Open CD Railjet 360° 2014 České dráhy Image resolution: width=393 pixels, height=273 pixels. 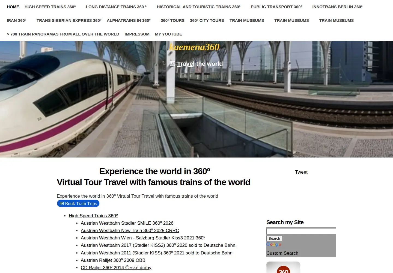pyautogui.click(x=116, y=268)
